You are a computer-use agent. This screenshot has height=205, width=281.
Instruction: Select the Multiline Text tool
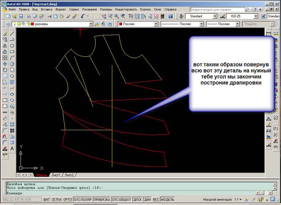[12, 149]
